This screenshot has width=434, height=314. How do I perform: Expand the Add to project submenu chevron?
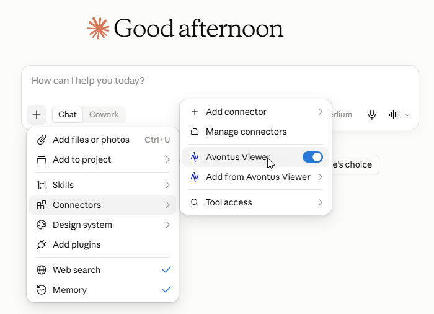tap(167, 159)
